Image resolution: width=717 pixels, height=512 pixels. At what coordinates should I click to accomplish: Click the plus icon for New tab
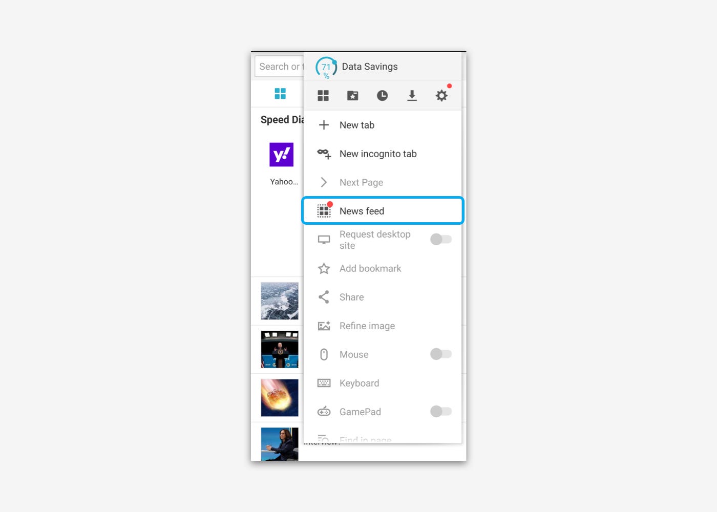coord(324,125)
